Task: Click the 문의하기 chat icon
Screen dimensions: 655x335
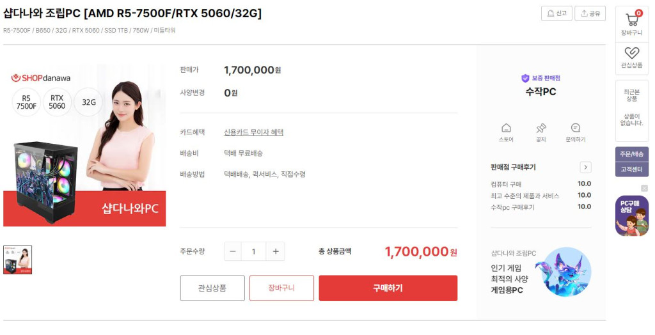Action: [575, 128]
